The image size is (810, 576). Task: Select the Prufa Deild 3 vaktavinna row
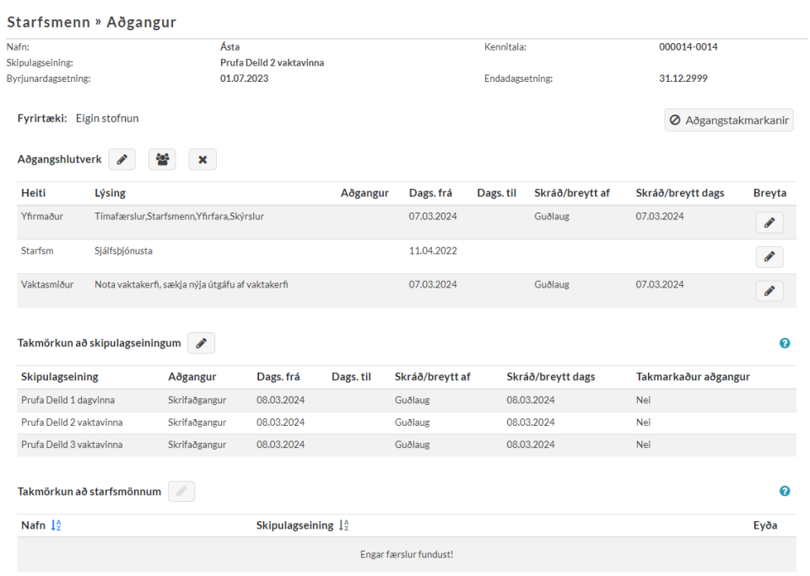[407, 444]
